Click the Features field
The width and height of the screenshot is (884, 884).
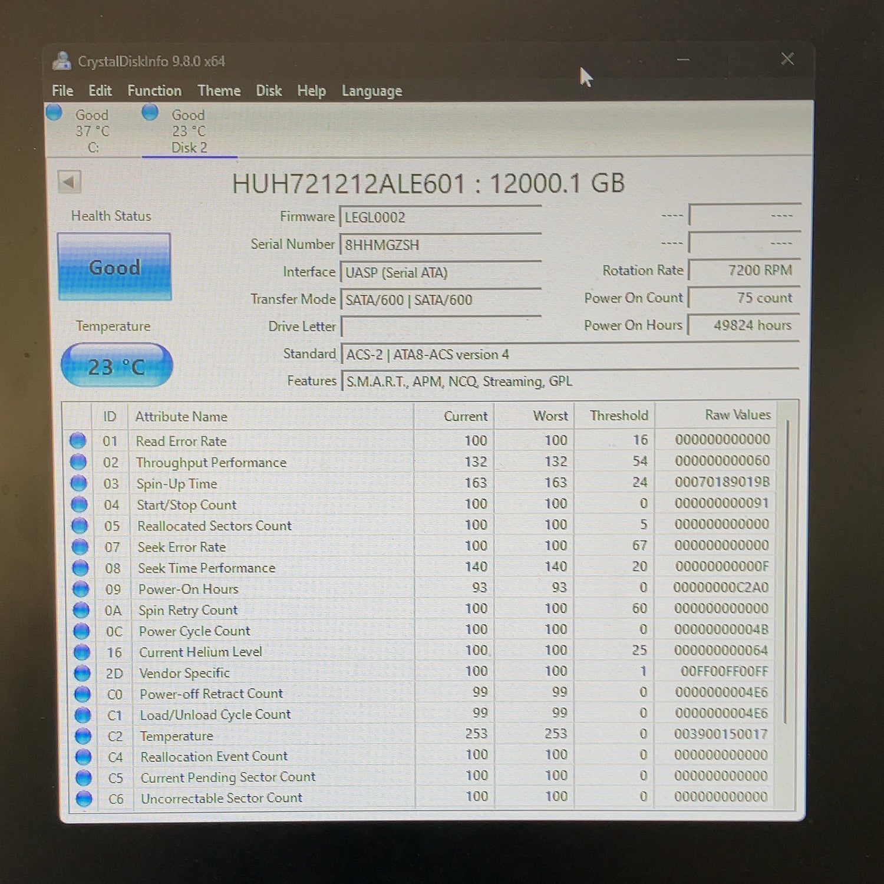click(570, 381)
